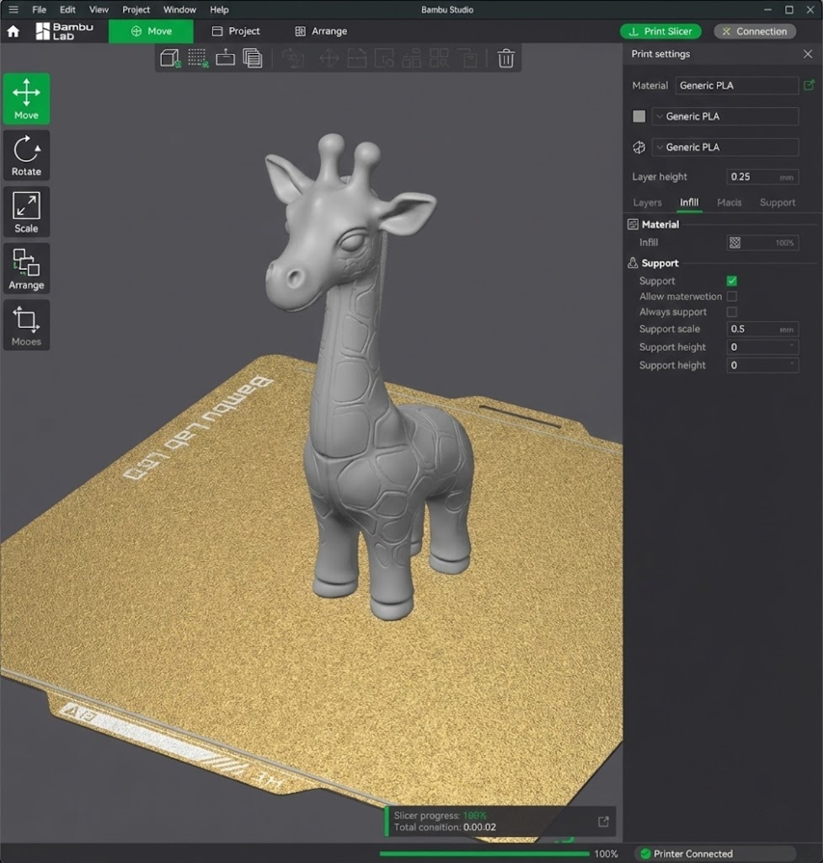The width and height of the screenshot is (823, 863).
Task: Select the Move tool in left sidebar
Action: 26,99
